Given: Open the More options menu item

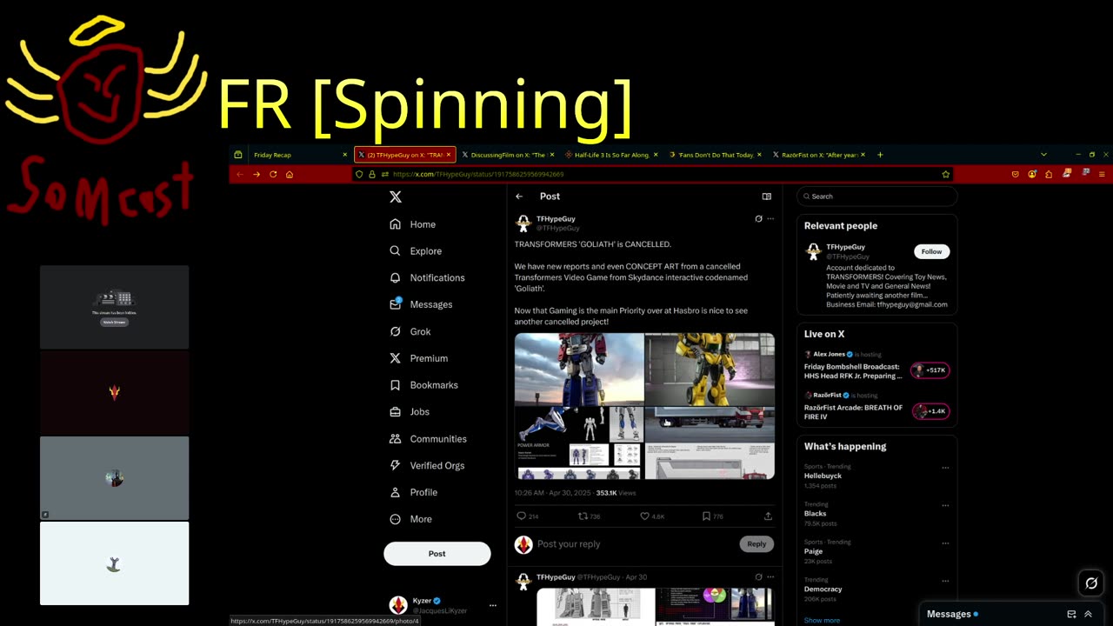Looking at the screenshot, I should [410, 519].
